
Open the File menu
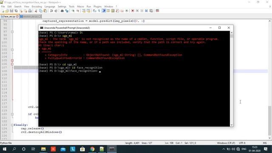3,6
